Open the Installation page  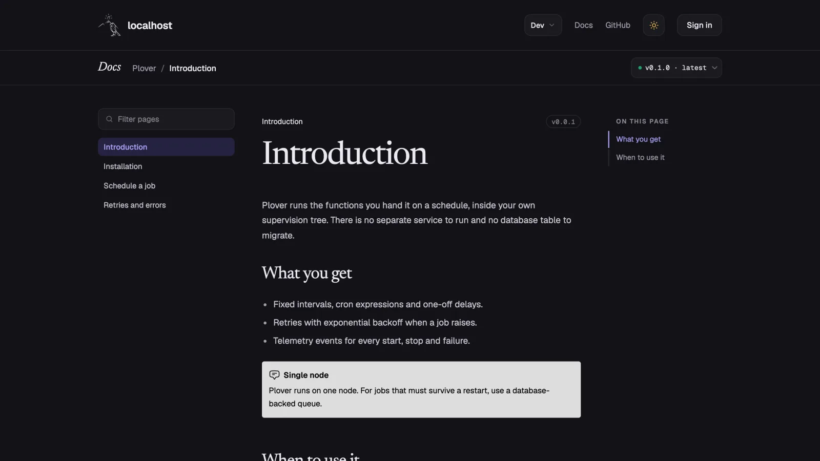[x=166, y=166]
